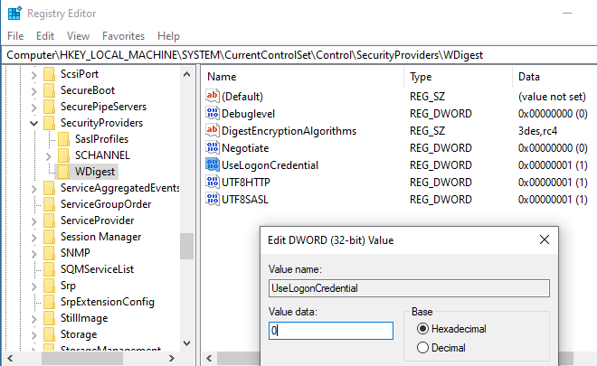Select the Decimal base radio button
This screenshot has width=597, height=366.
pos(423,348)
